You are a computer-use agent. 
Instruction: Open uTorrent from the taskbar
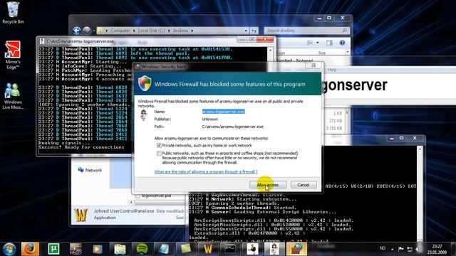[x=54, y=249]
